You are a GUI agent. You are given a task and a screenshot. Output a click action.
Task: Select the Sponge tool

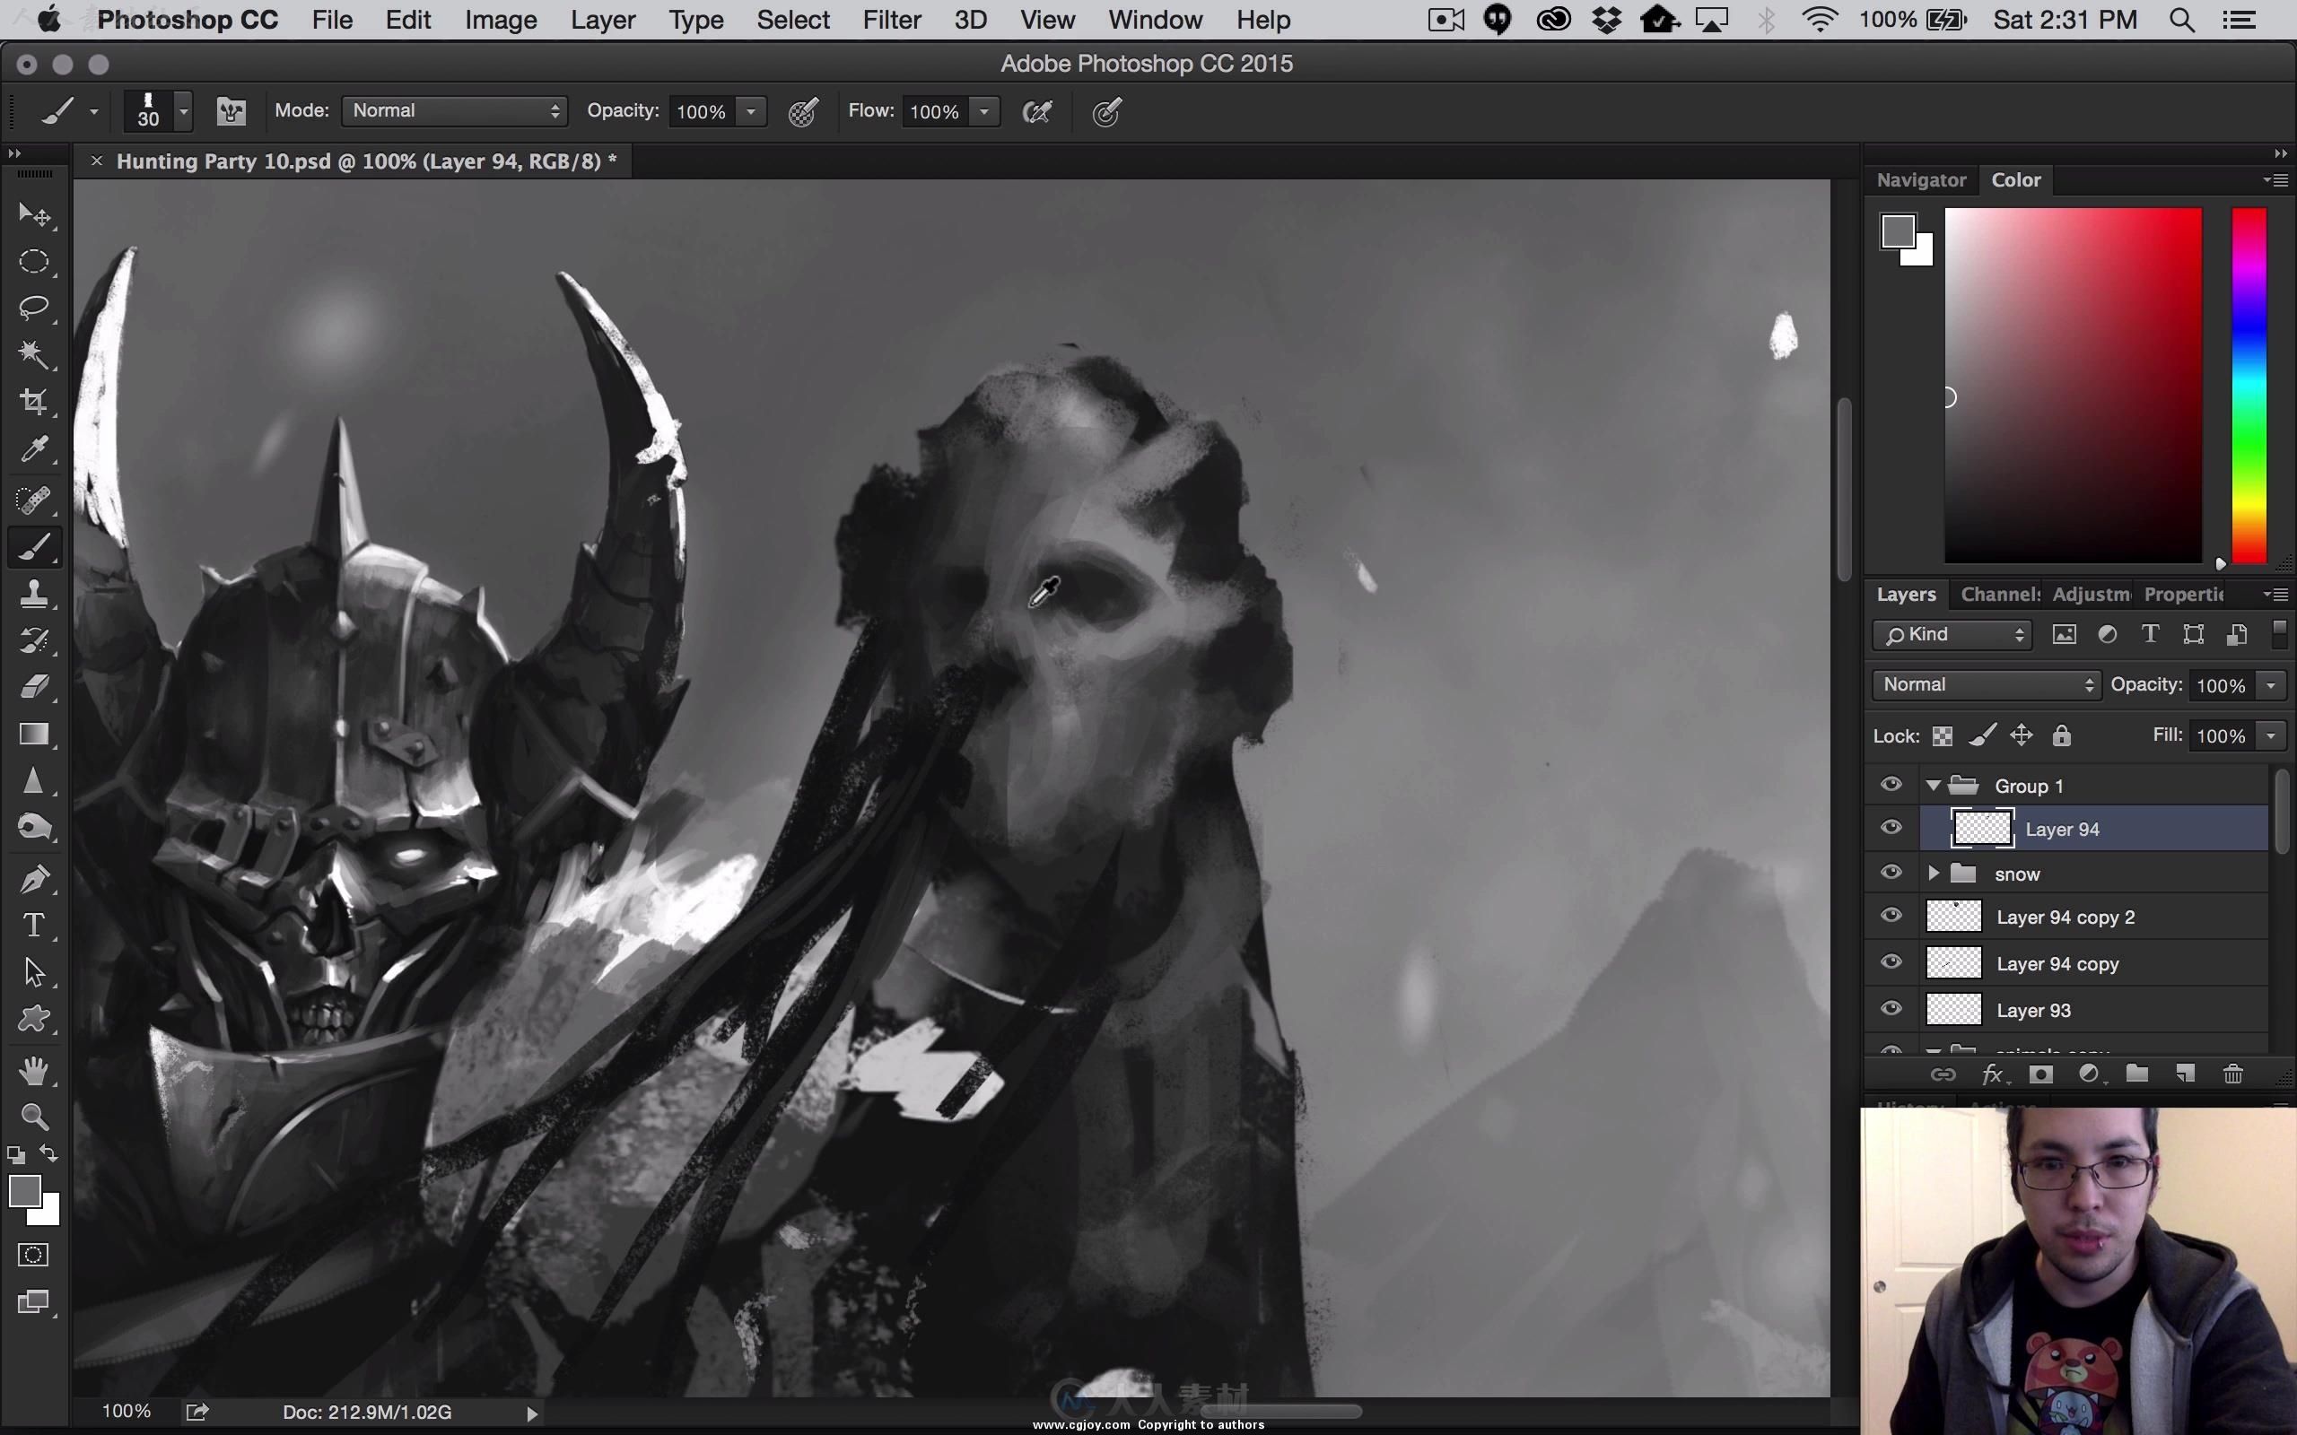34,828
